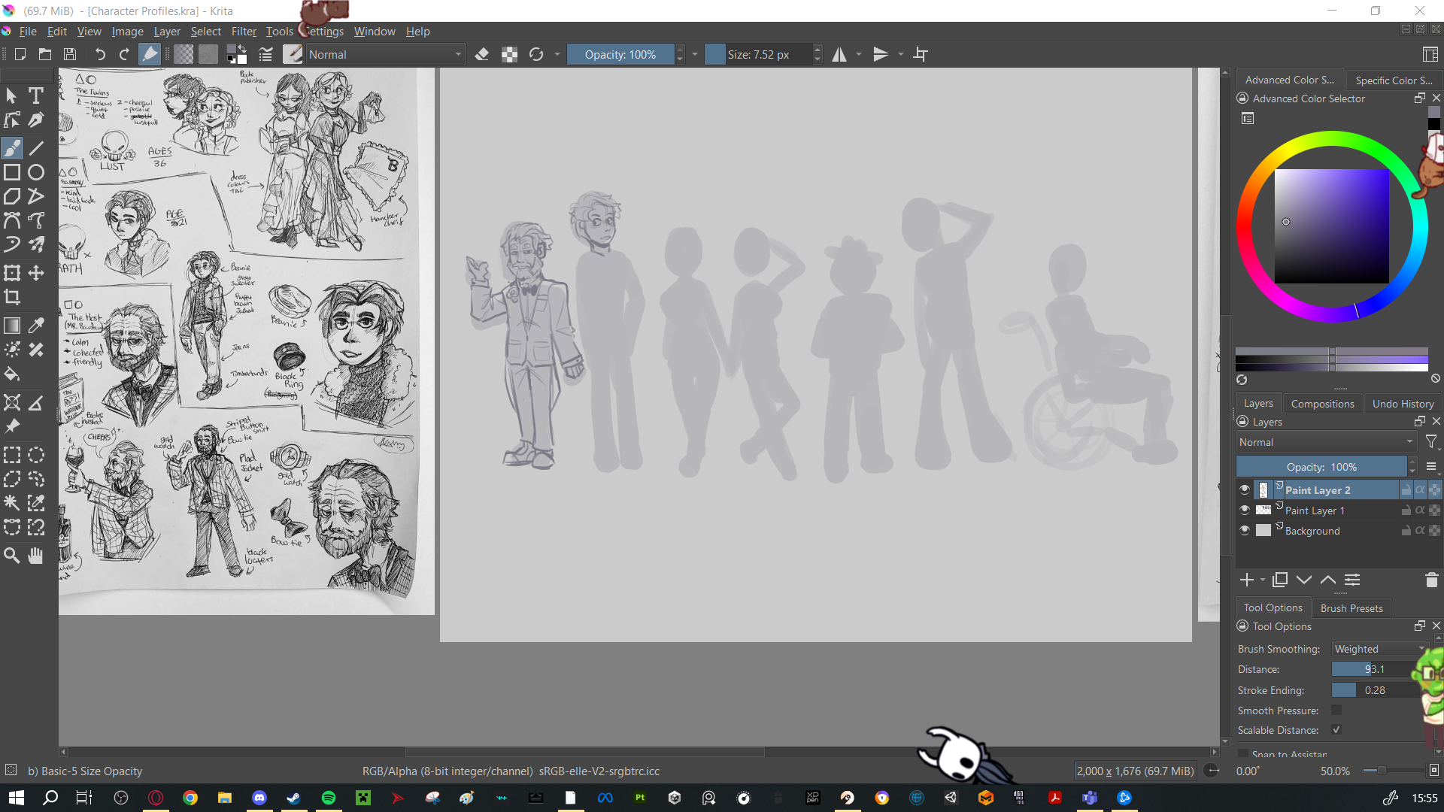Select the Move tool
The width and height of the screenshot is (1444, 812).
point(35,273)
